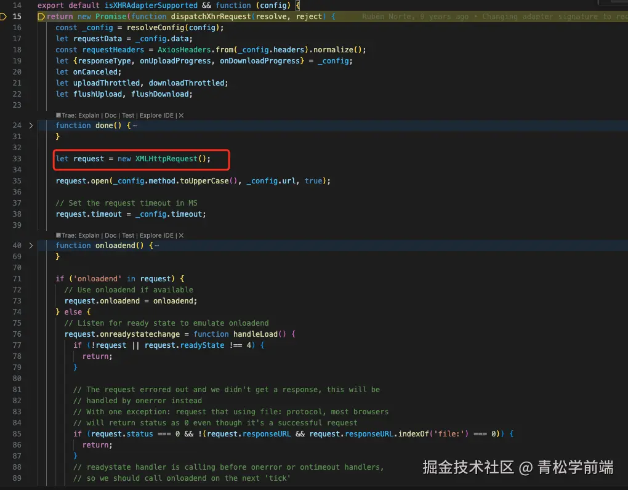Click the AxiosHeaders identifier on line 18
Screen dimensions: 628x490
click(184, 50)
